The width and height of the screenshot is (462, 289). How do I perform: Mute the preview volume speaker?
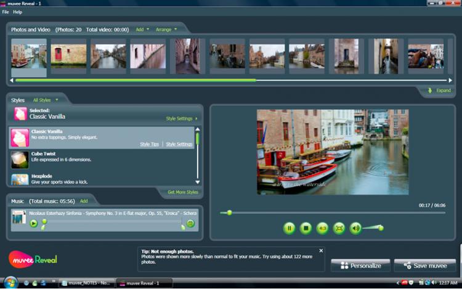pos(355,229)
